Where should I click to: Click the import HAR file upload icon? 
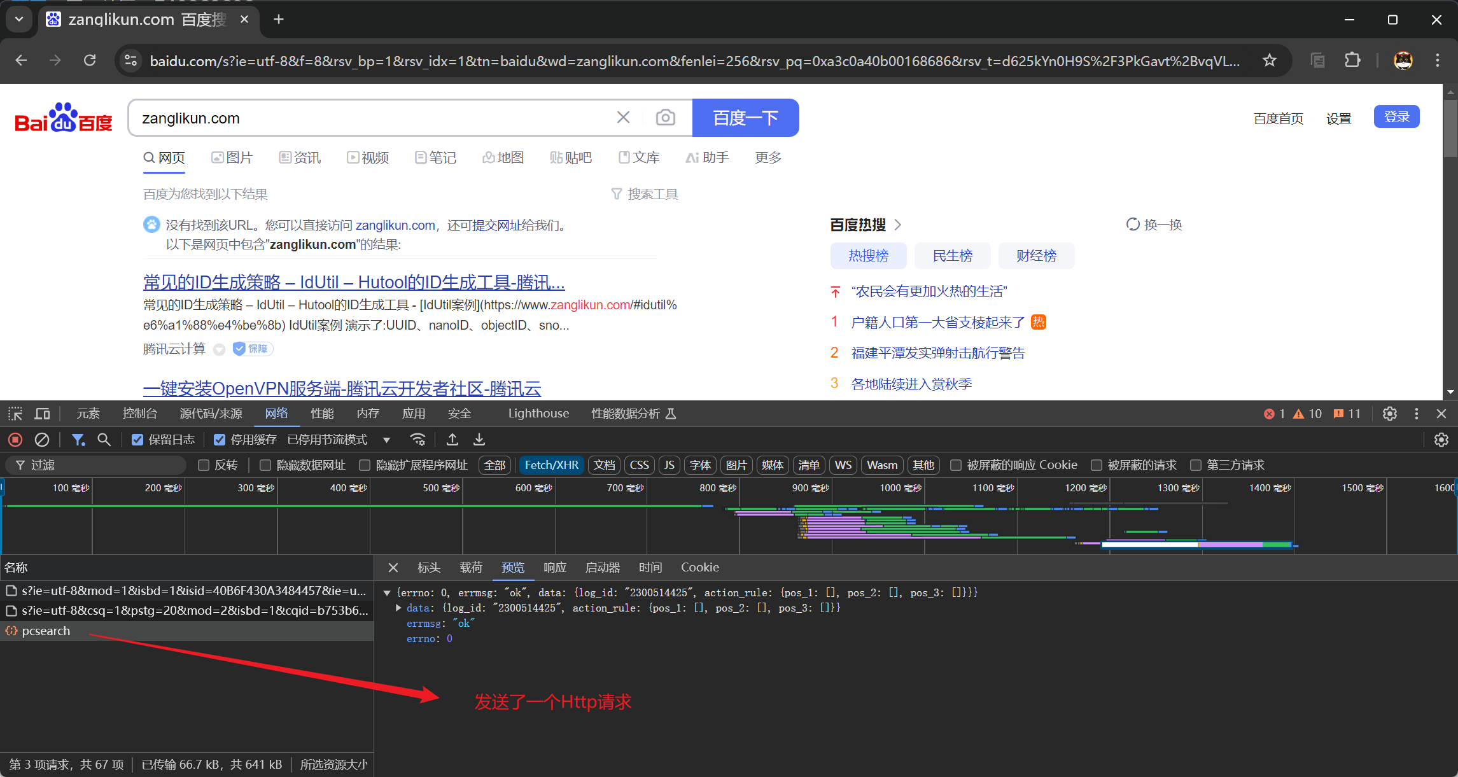452,440
